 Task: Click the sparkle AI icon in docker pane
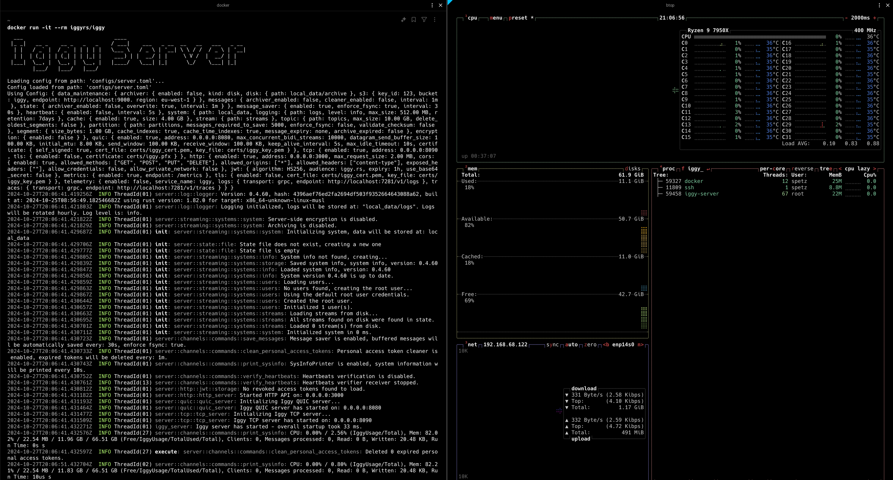tap(403, 20)
